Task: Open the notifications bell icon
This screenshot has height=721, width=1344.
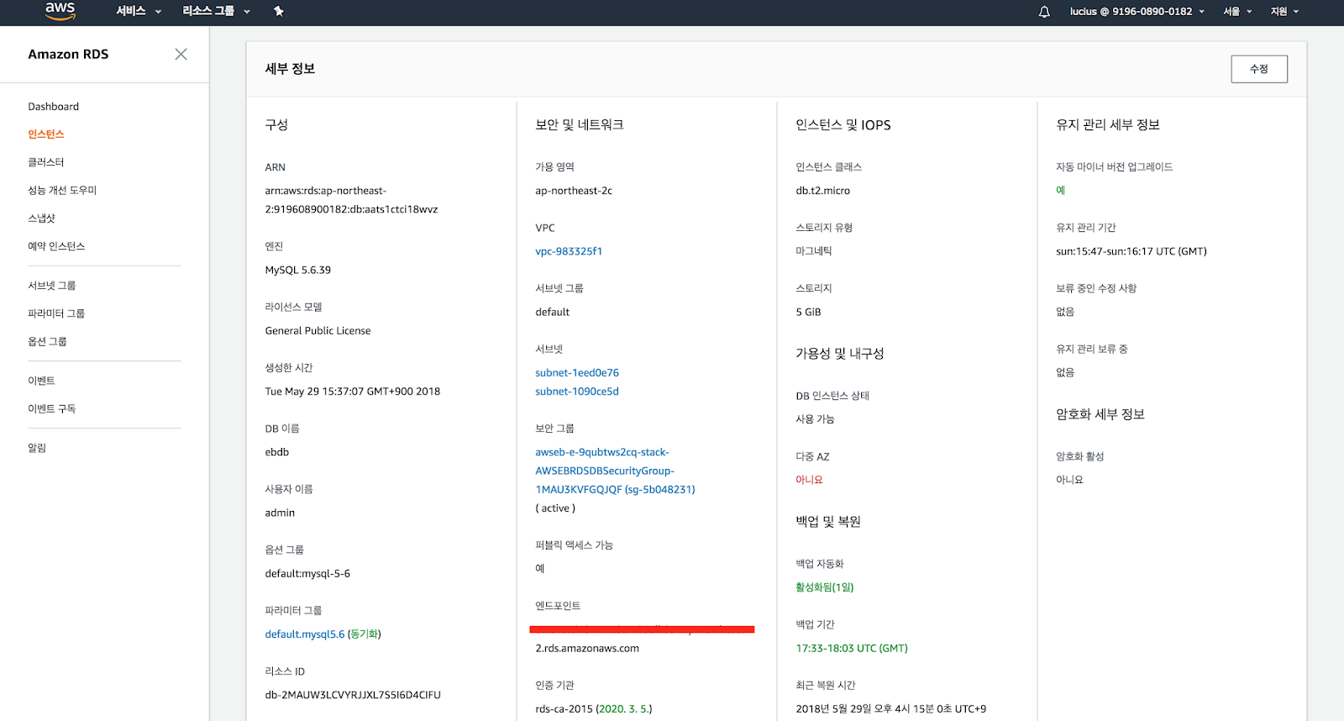Action: coord(1044,12)
